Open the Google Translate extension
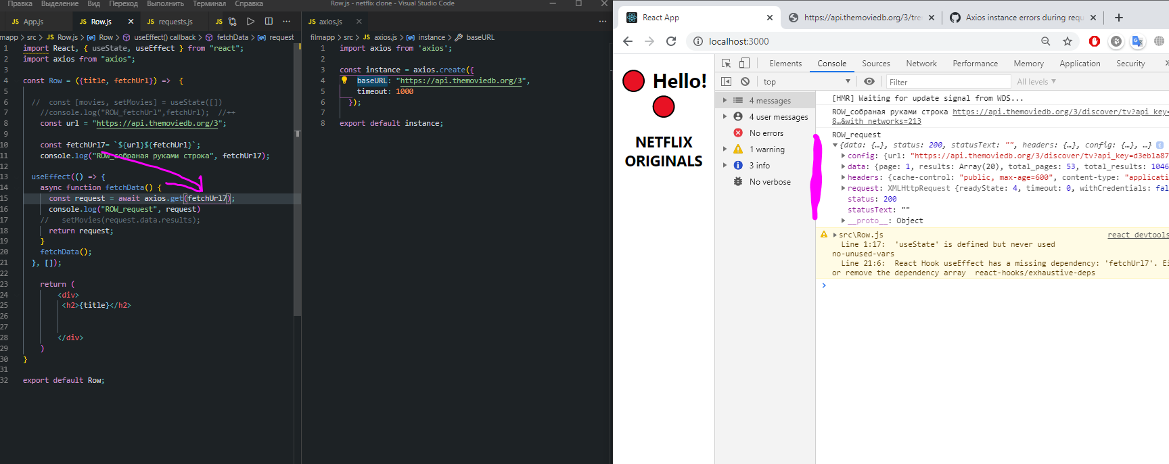Screen dimensions: 1169x464 pyautogui.click(x=1138, y=41)
